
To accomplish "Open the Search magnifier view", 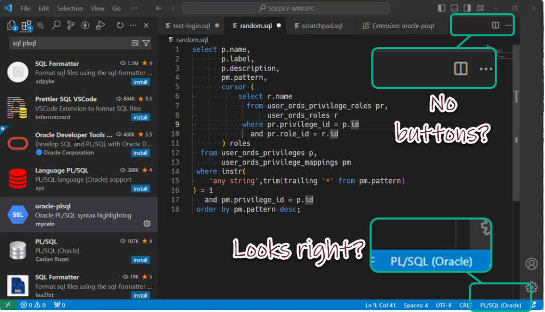I will pyautogui.click(x=56, y=25).
